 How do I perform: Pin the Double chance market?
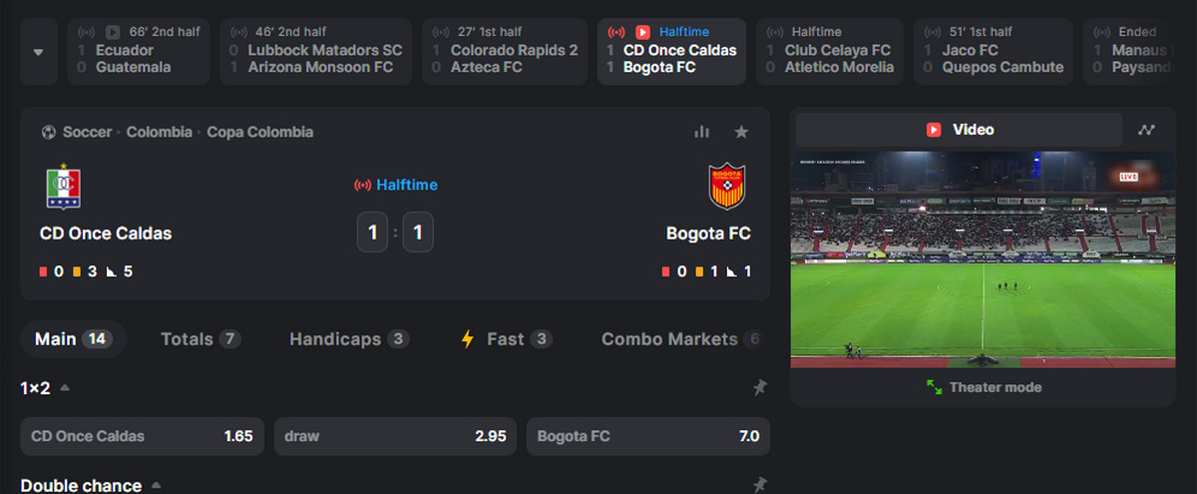tap(759, 485)
